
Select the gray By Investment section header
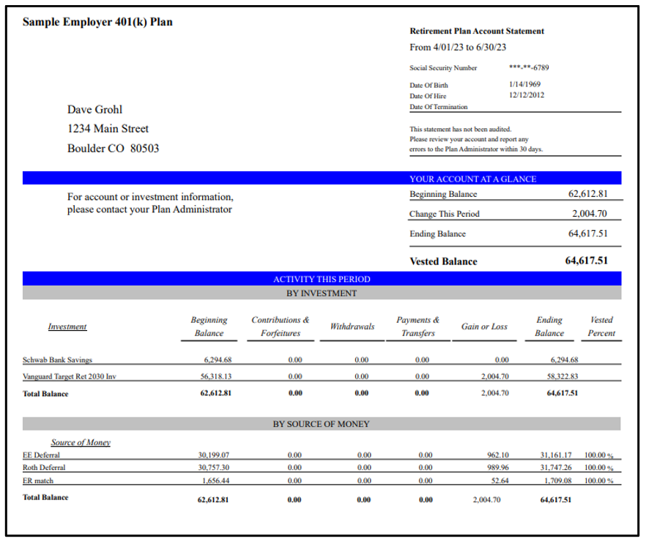pyautogui.click(x=322, y=293)
